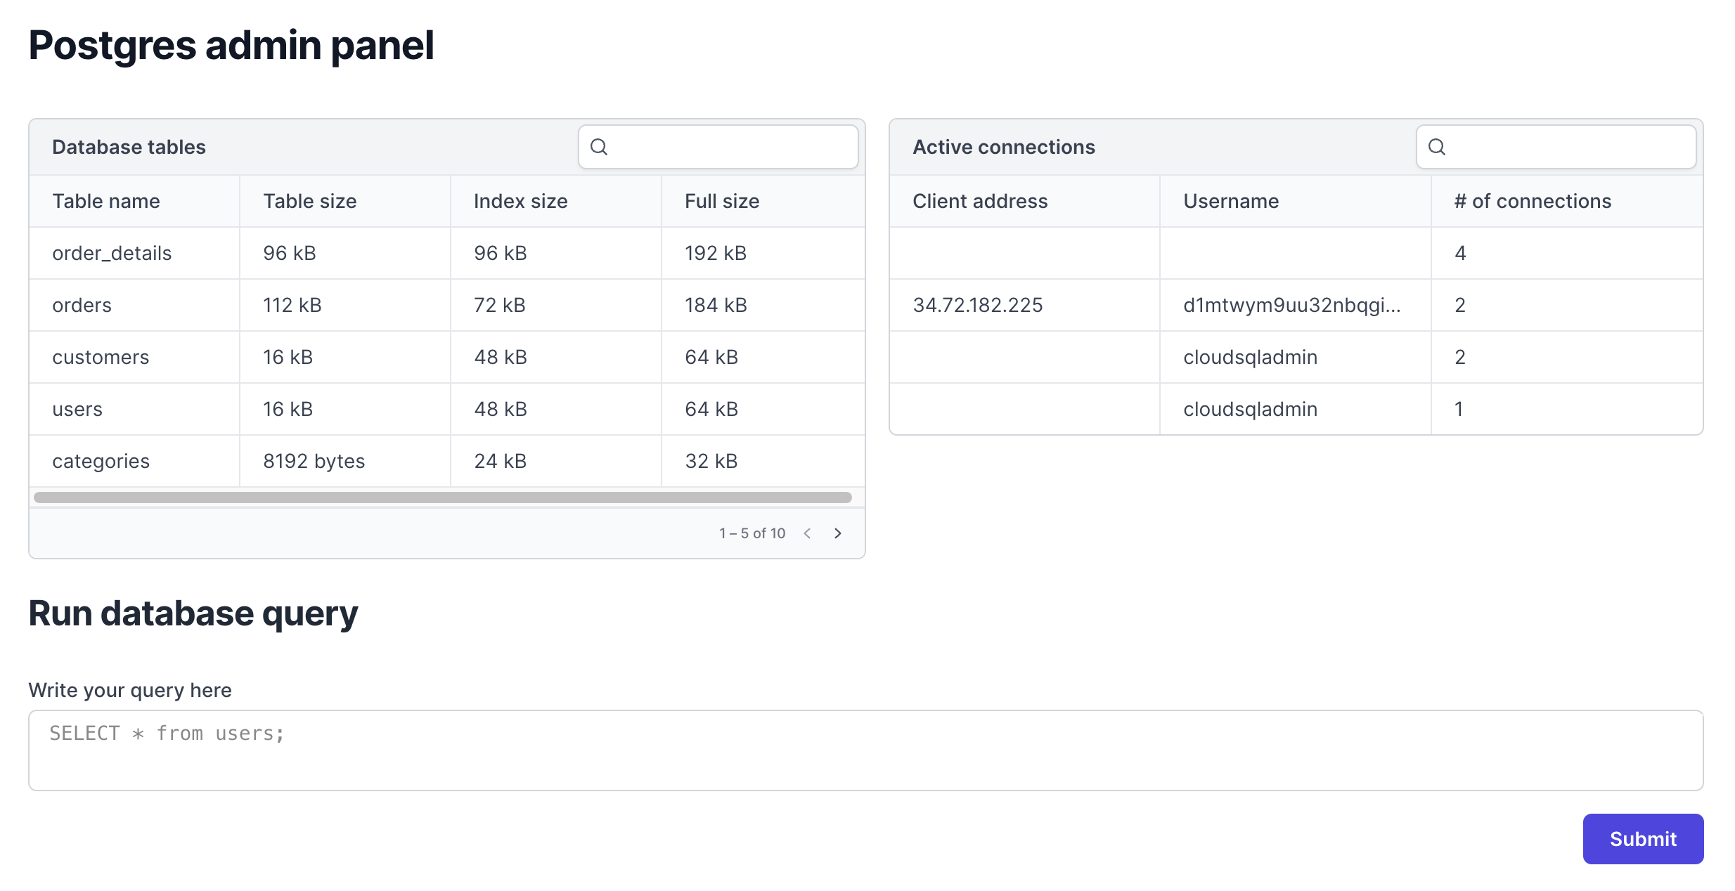Screen dimensions: 1735x891
Task: Click the 8192 bytes table size cell
Action: [x=345, y=461]
